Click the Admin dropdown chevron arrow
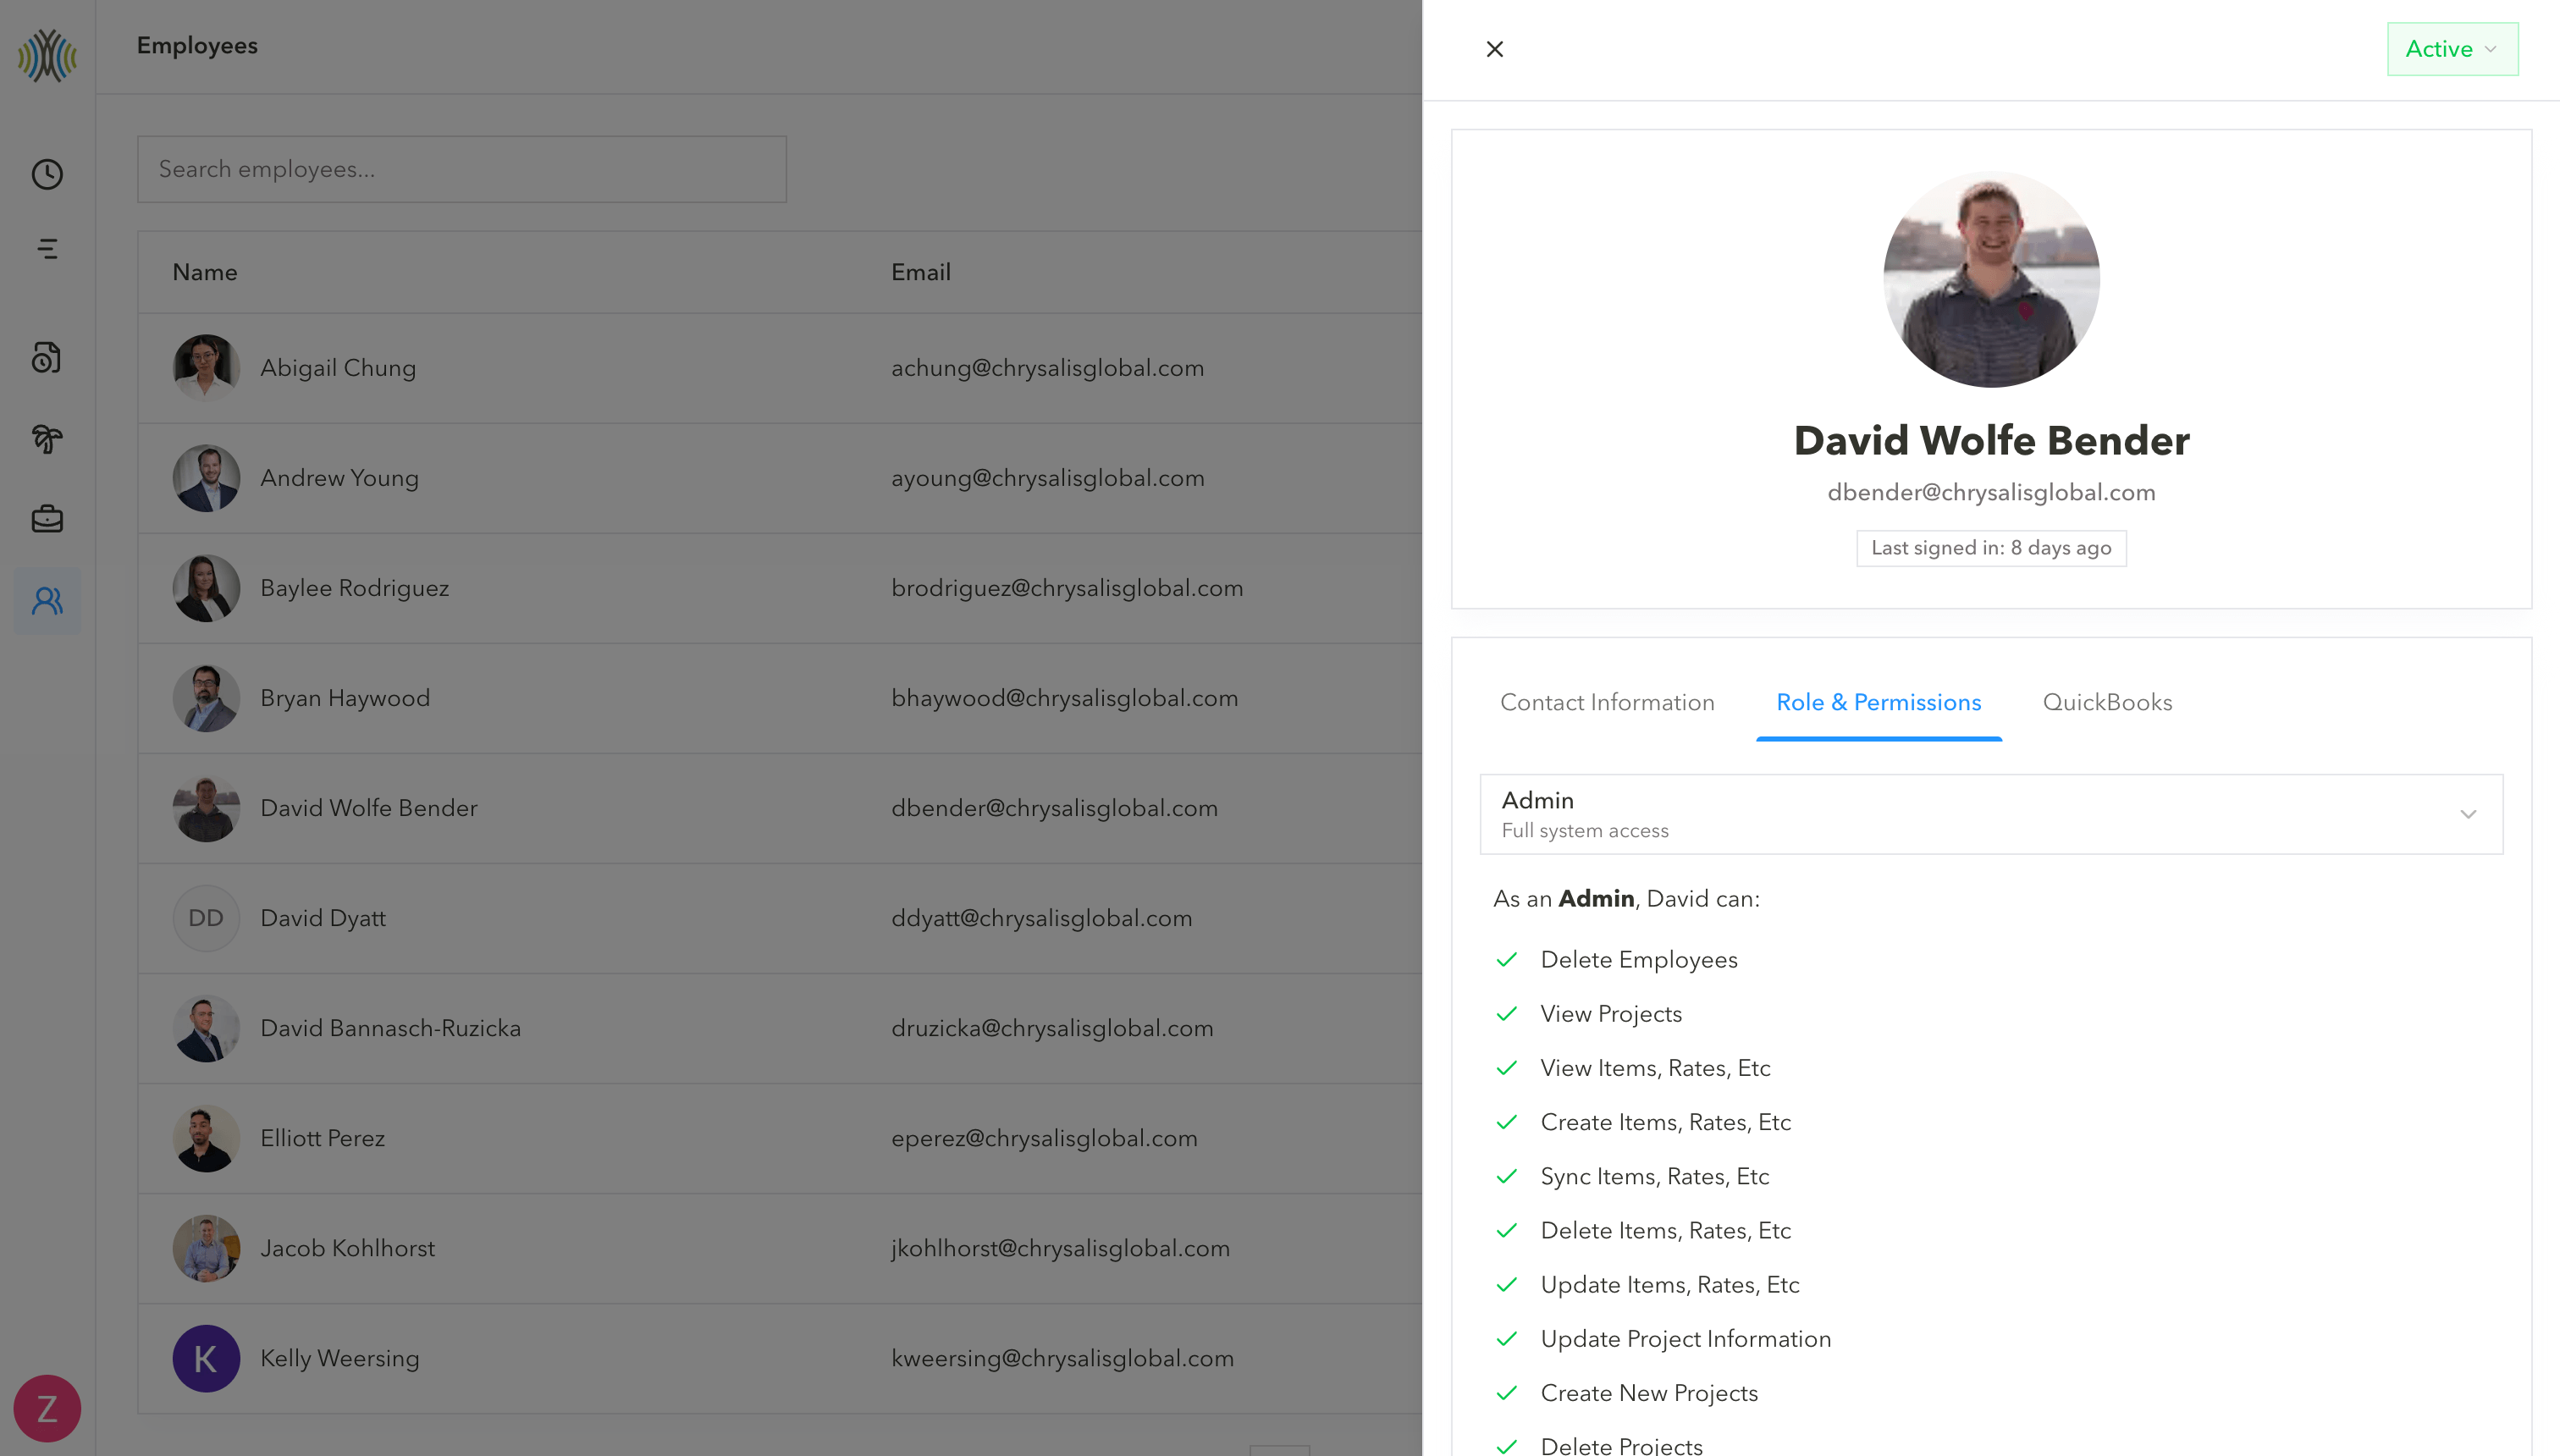 (2467, 814)
